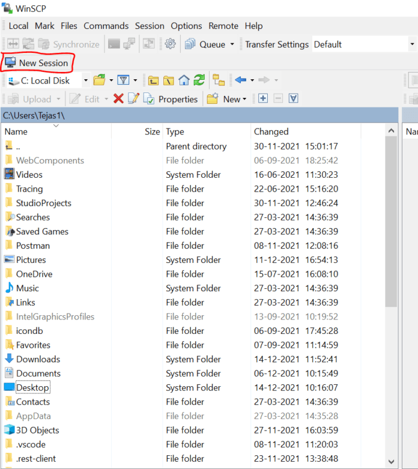Viewport: 418px width, 469px height.
Task: Open file Properties
Action: pos(171,98)
